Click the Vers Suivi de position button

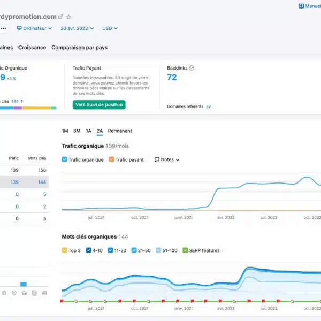[x=99, y=104]
